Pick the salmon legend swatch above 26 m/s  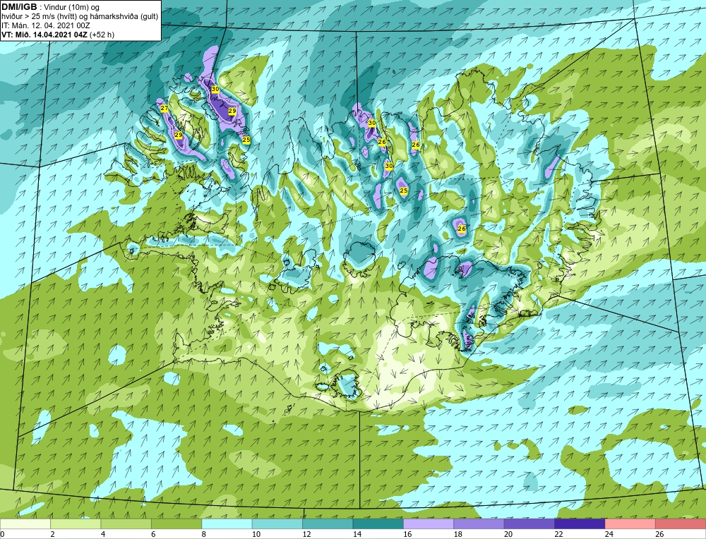pyautogui.click(x=681, y=524)
